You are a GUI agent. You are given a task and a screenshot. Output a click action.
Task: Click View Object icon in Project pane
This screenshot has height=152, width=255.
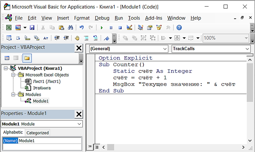click(16, 58)
